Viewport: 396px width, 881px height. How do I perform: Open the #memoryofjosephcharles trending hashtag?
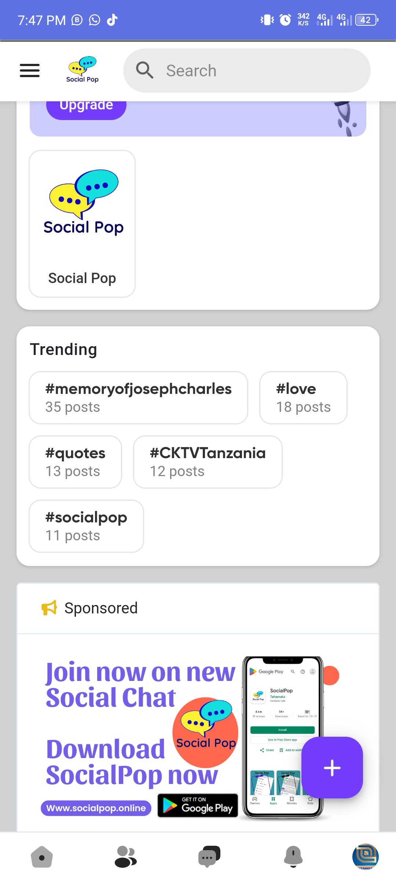(x=138, y=398)
